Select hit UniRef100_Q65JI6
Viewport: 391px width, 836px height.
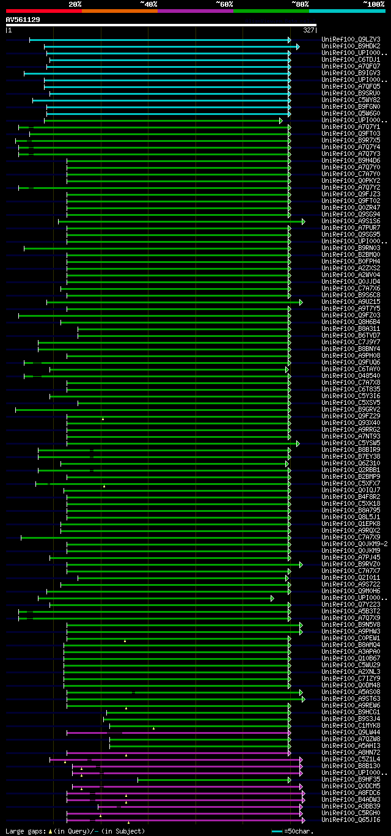tap(351, 820)
